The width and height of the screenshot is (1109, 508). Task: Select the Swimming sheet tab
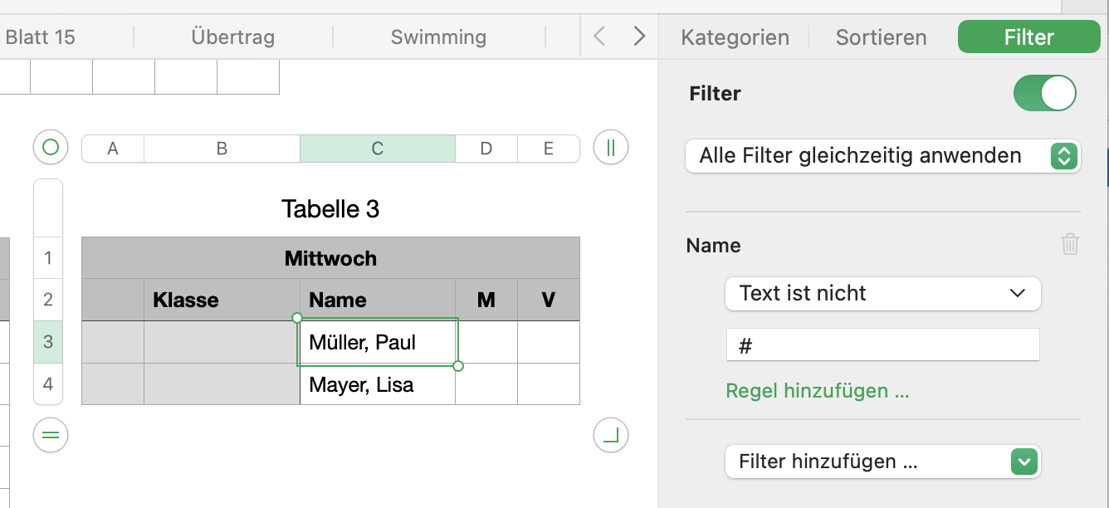coord(438,37)
